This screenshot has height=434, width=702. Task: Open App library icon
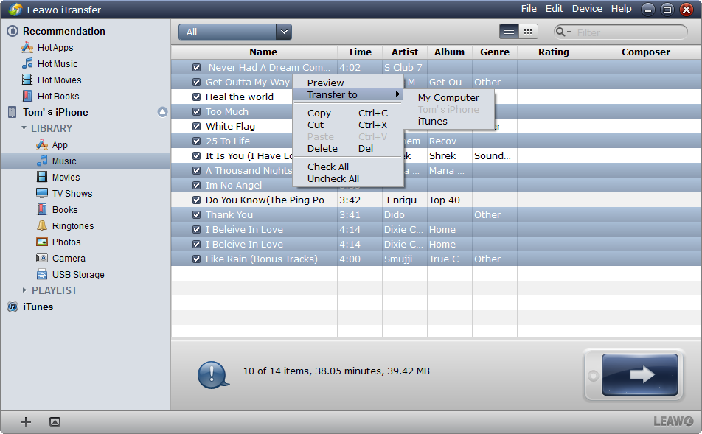(x=42, y=144)
